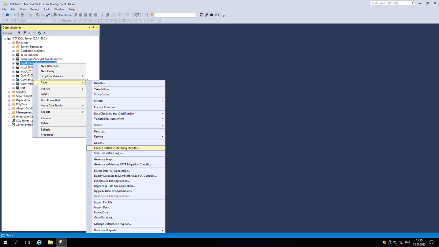Click the Object Explorer pin auto-hide icon
This screenshot has height=247, width=439.
click(x=93, y=27)
